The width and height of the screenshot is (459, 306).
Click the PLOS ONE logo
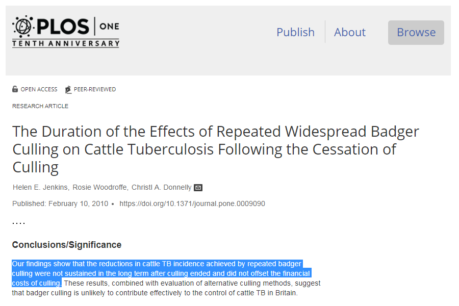pyautogui.click(x=65, y=27)
